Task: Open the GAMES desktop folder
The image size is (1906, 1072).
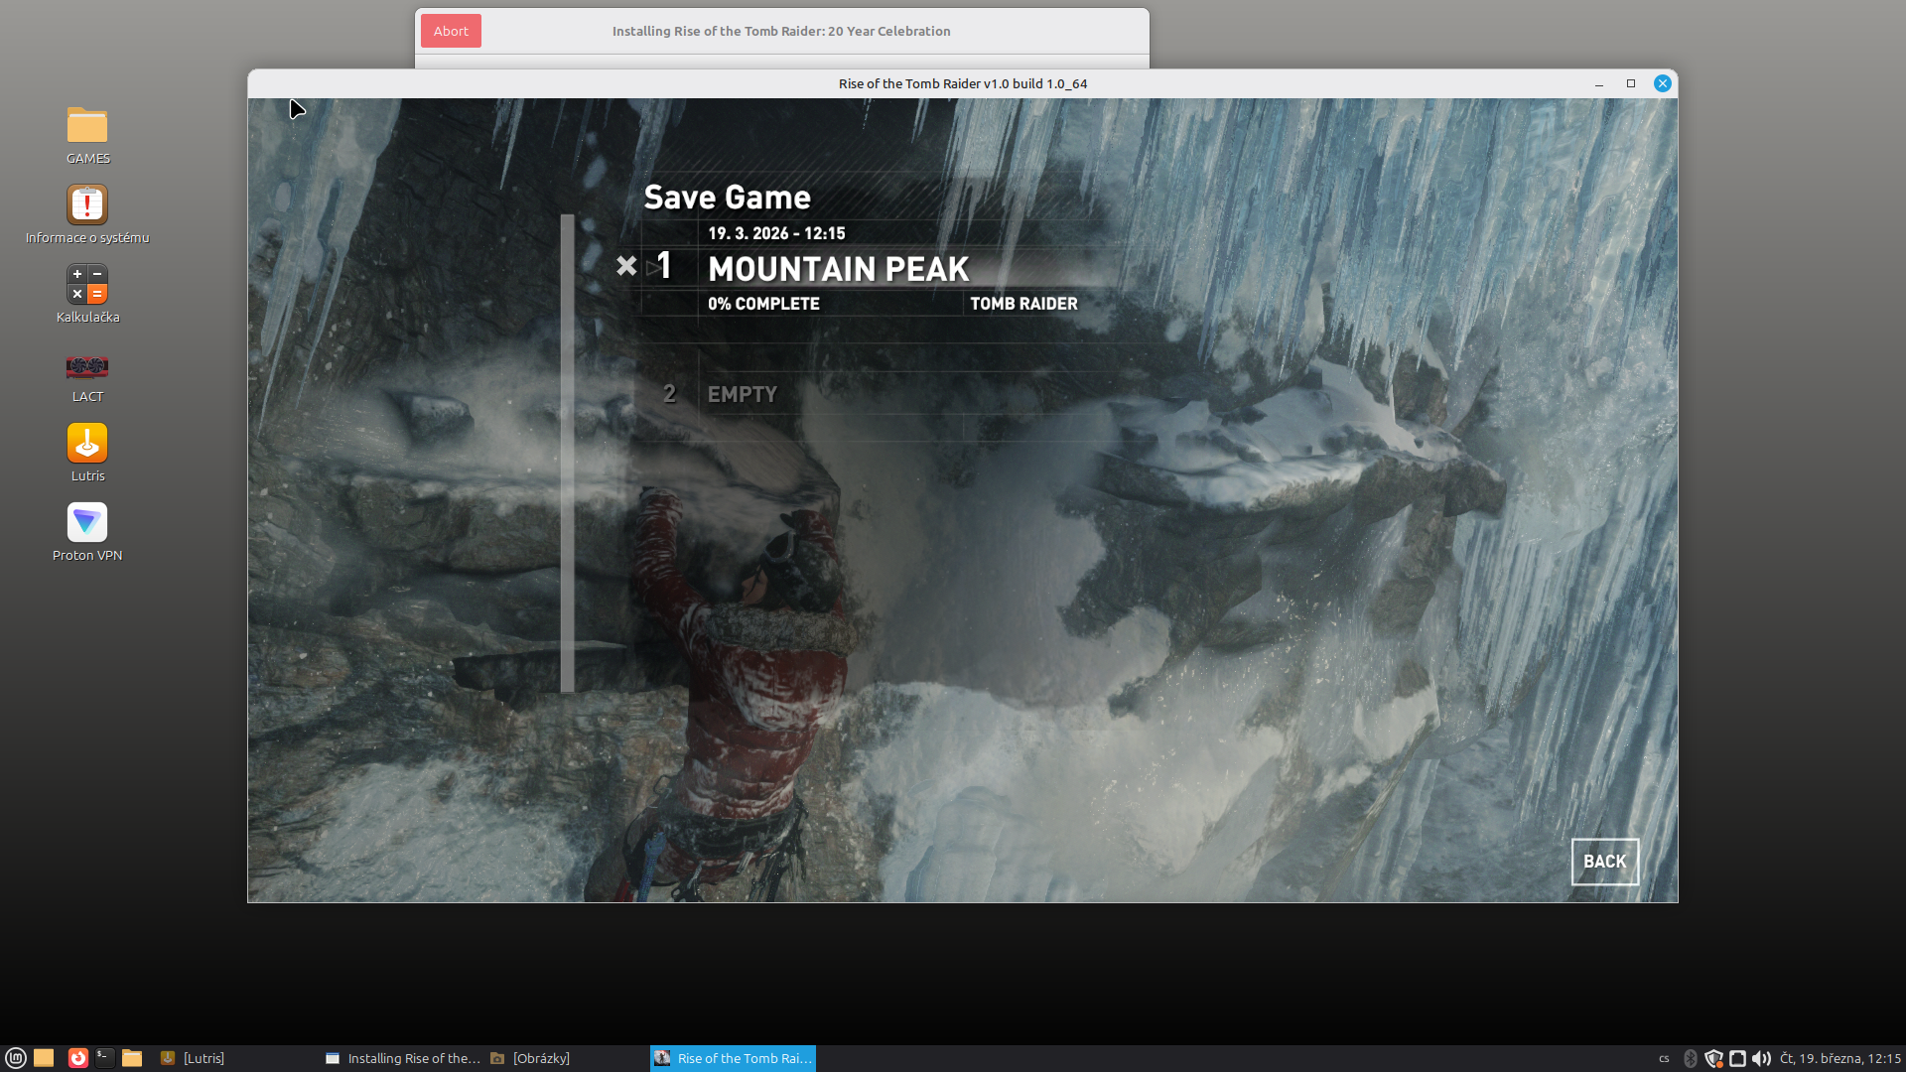Action: 87,127
